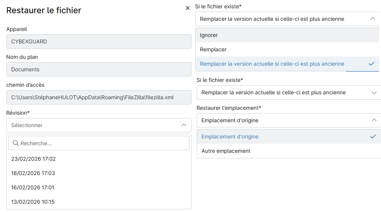This screenshot has height=212, width=381.
Task: Select the oldest revision 13/02/2026 10:15
Action: click(33, 202)
